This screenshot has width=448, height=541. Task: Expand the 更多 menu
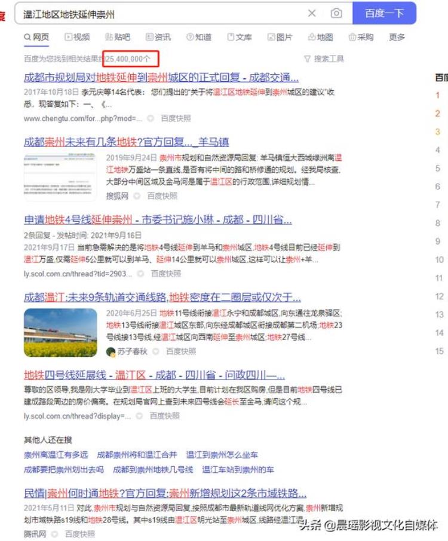coord(397,37)
